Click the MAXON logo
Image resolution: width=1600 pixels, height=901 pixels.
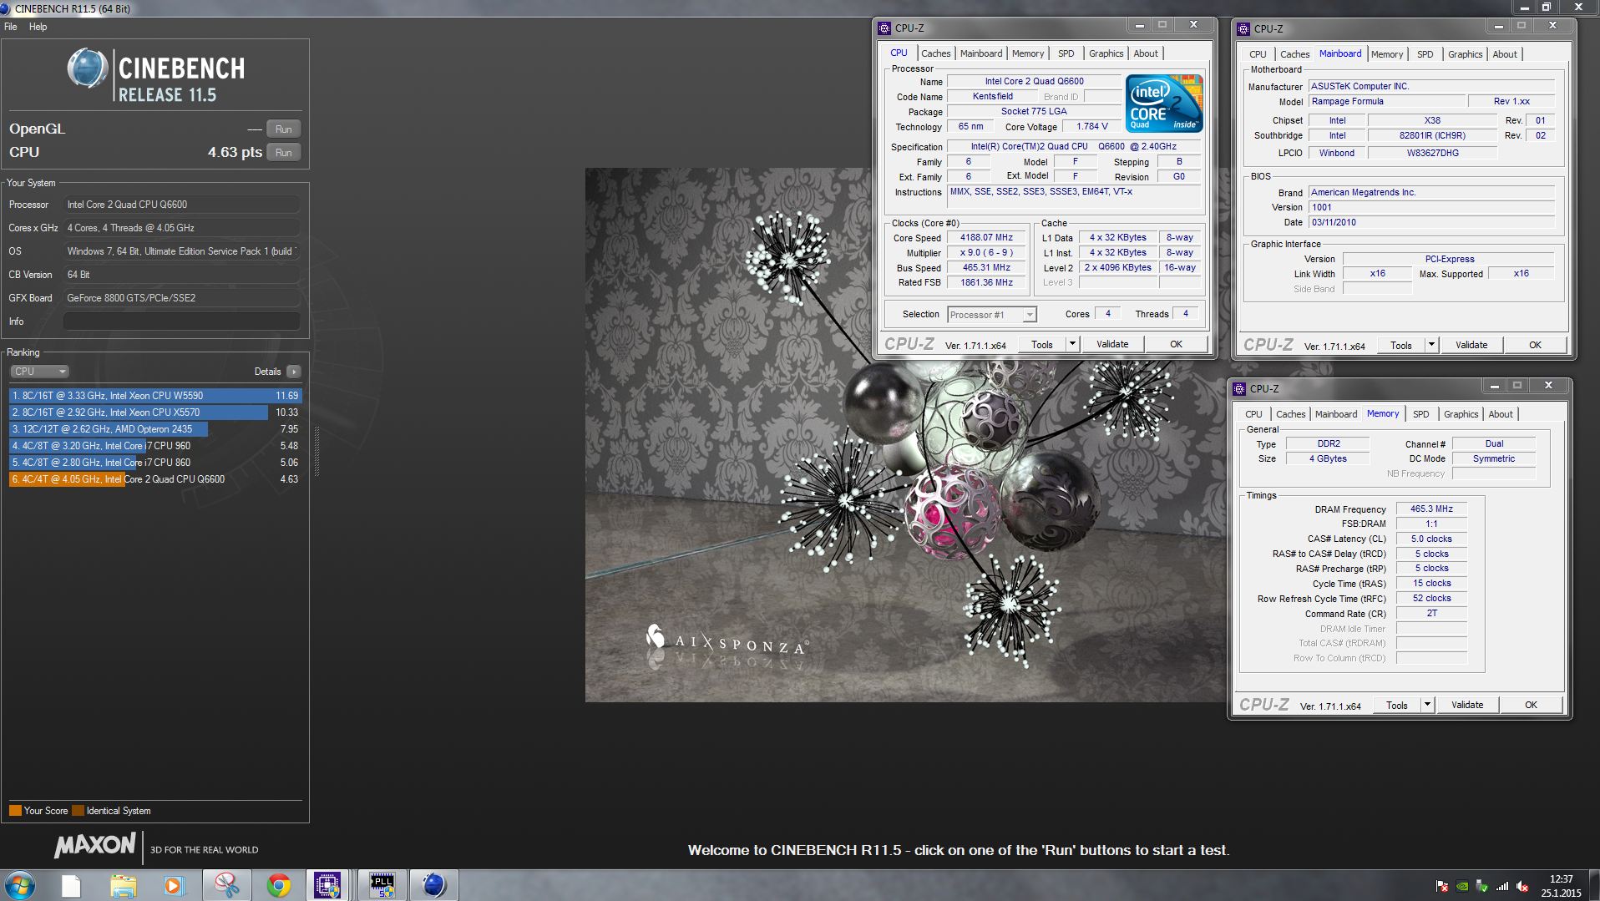click(94, 846)
